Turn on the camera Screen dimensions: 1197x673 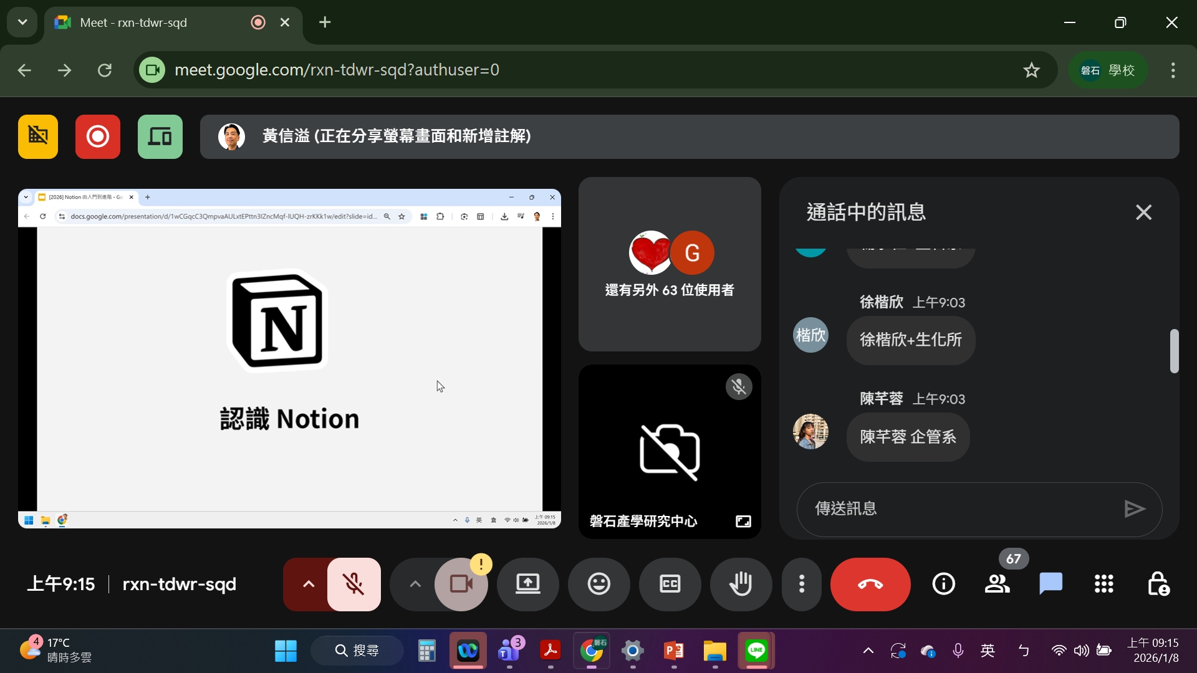(461, 584)
